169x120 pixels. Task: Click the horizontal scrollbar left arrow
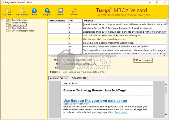[49, 56]
